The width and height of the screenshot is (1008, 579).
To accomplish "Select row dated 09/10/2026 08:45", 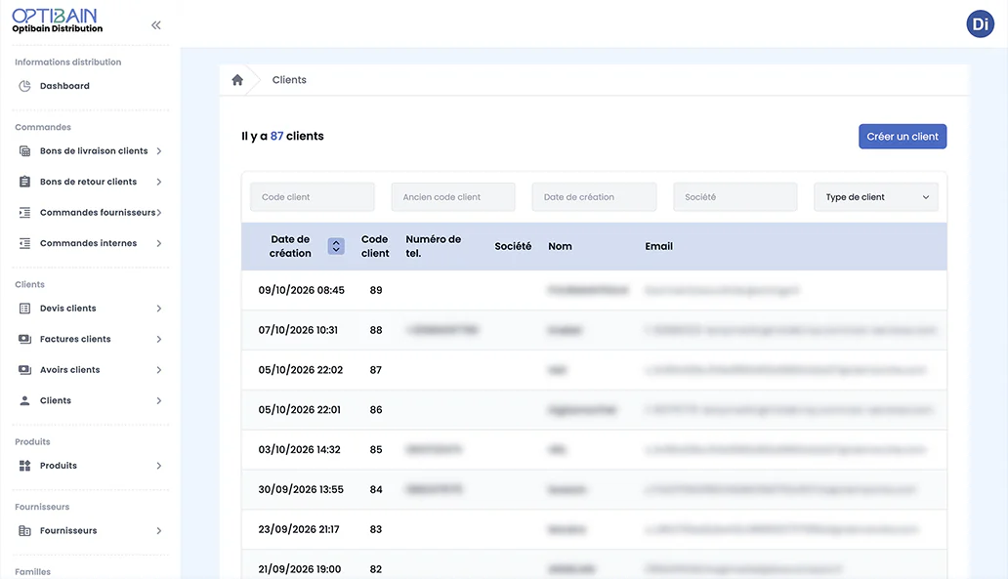I will click(x=594, y=290).
